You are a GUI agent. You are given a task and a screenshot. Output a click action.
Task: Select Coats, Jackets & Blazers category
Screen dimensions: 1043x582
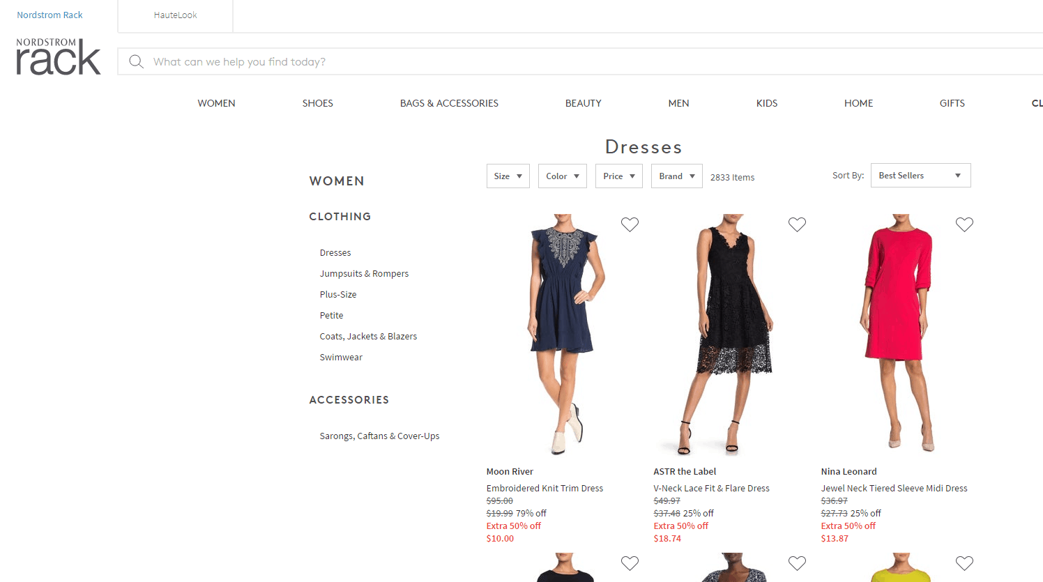coord(368,337)
